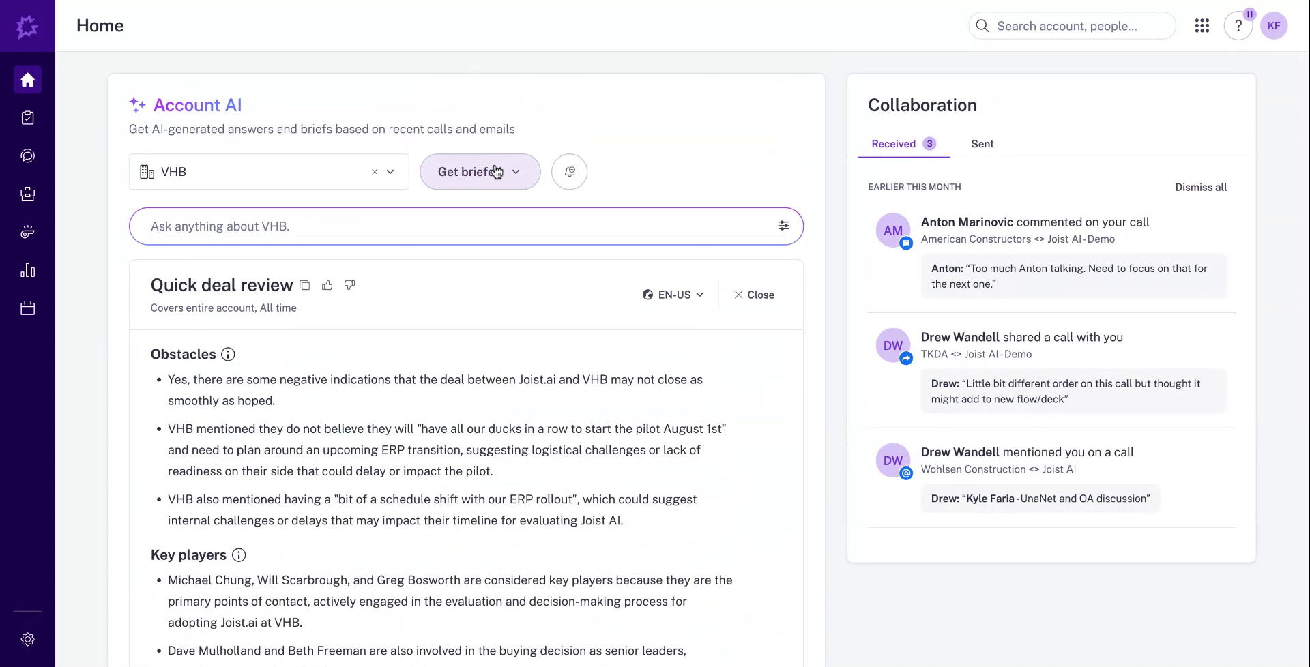Give the brief a thumbs down
Screen dimensions: 1310x667
point(349,284)
